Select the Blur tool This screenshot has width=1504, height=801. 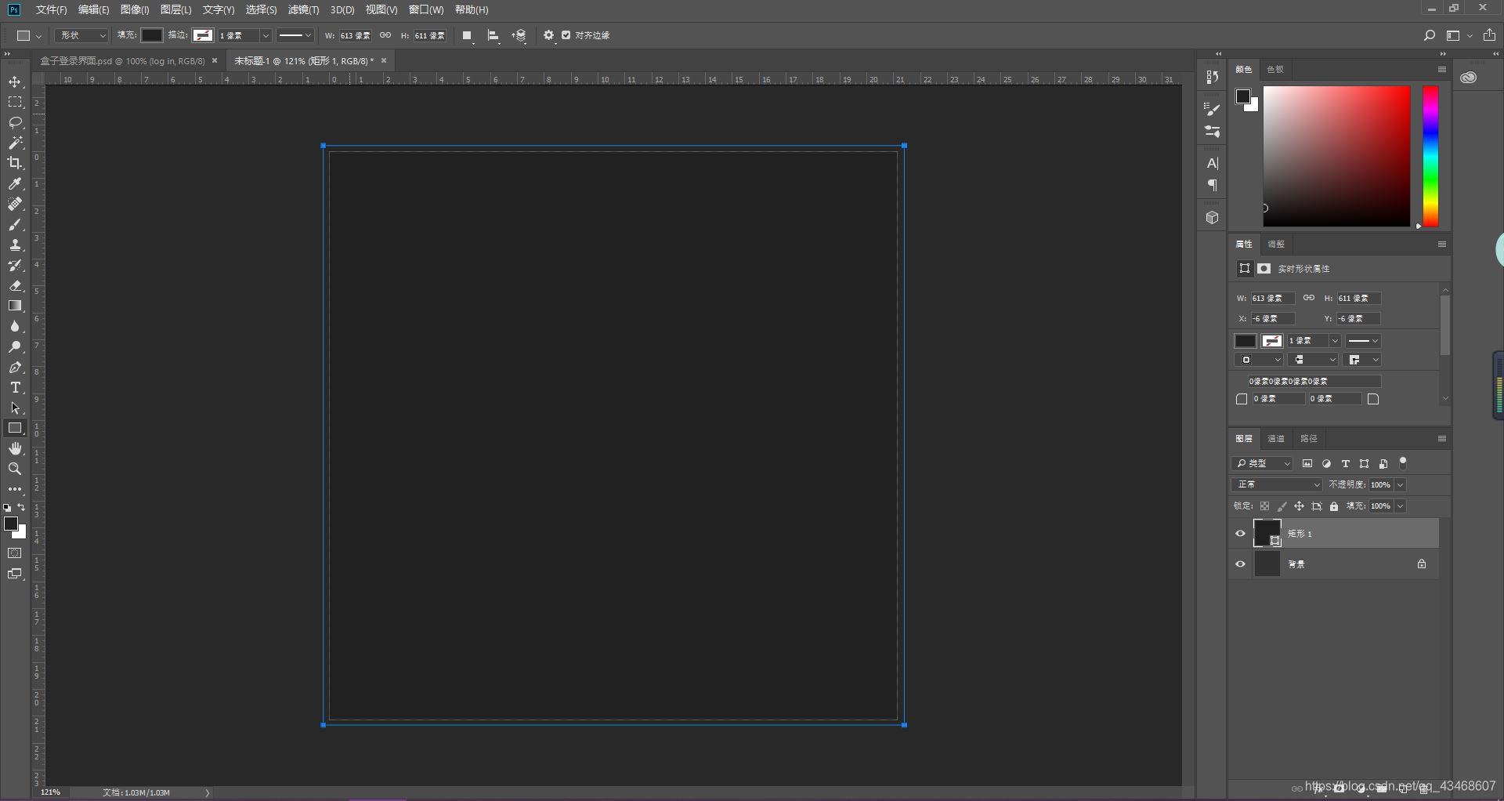click(15, 327)
